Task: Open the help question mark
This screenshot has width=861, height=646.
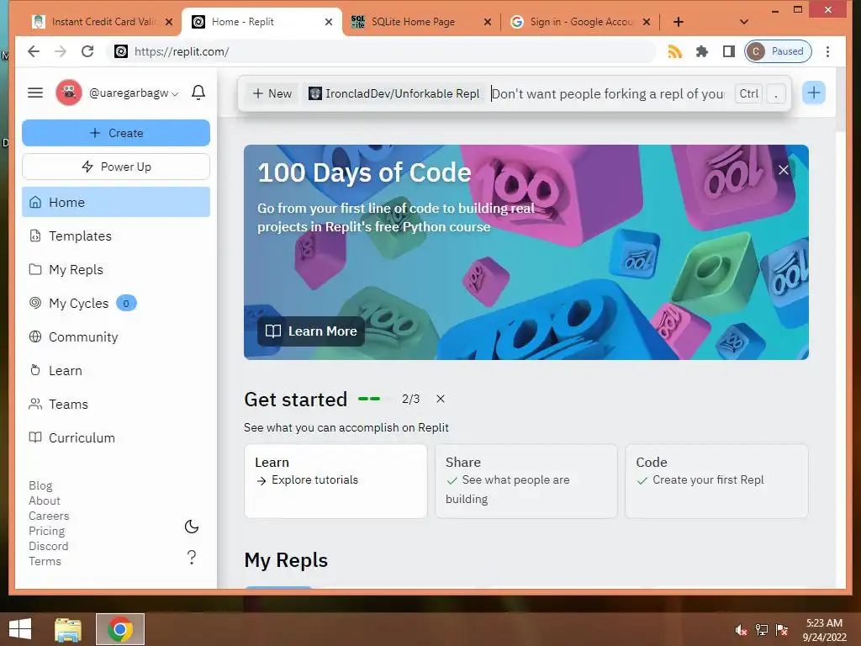Action: [x=192, y=557]
